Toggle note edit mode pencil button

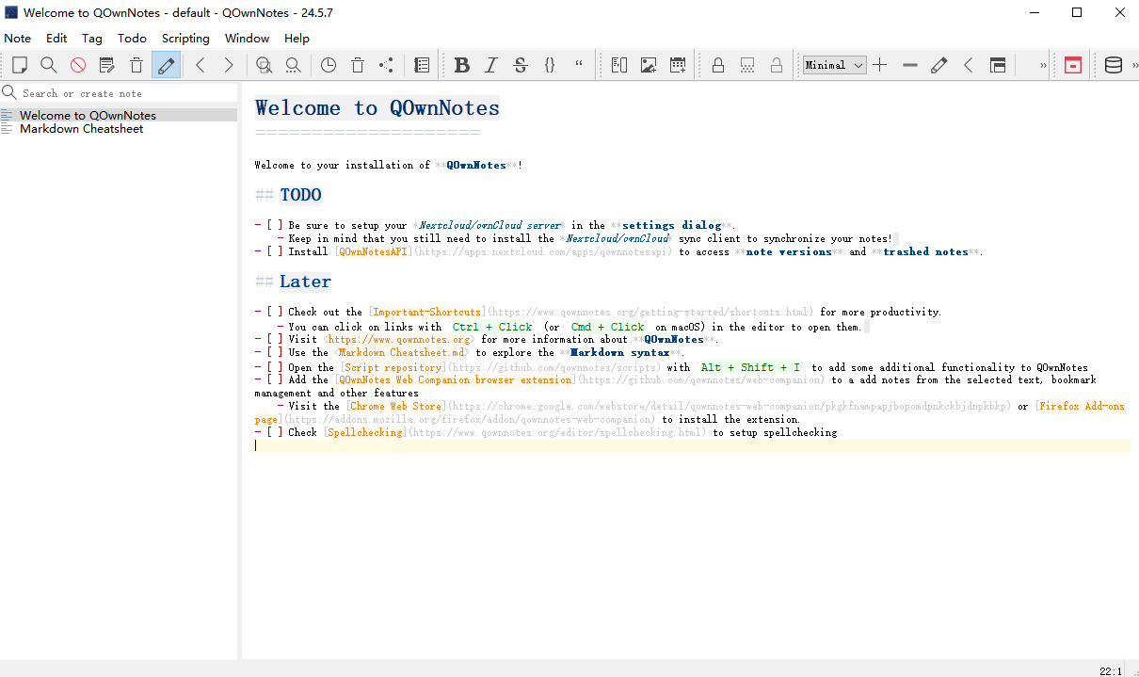click(166, 65)
